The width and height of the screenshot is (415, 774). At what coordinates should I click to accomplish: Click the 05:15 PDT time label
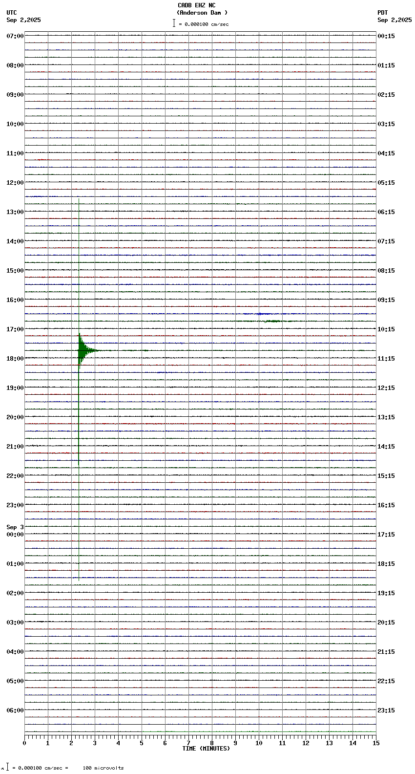[386, 183]
